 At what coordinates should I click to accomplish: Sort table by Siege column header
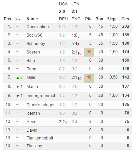112,19
